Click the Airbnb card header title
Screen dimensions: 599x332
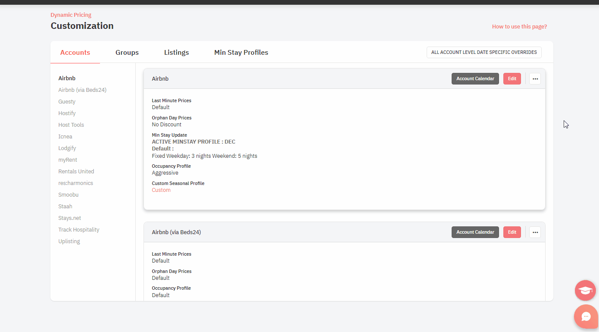click(160, 79)
